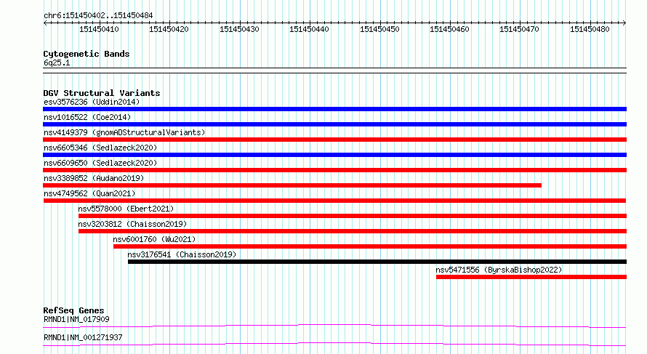Click nsv6605346 (Sedlazeck2020) label
The height and width of the screenshot is (354, 647).
100,148
